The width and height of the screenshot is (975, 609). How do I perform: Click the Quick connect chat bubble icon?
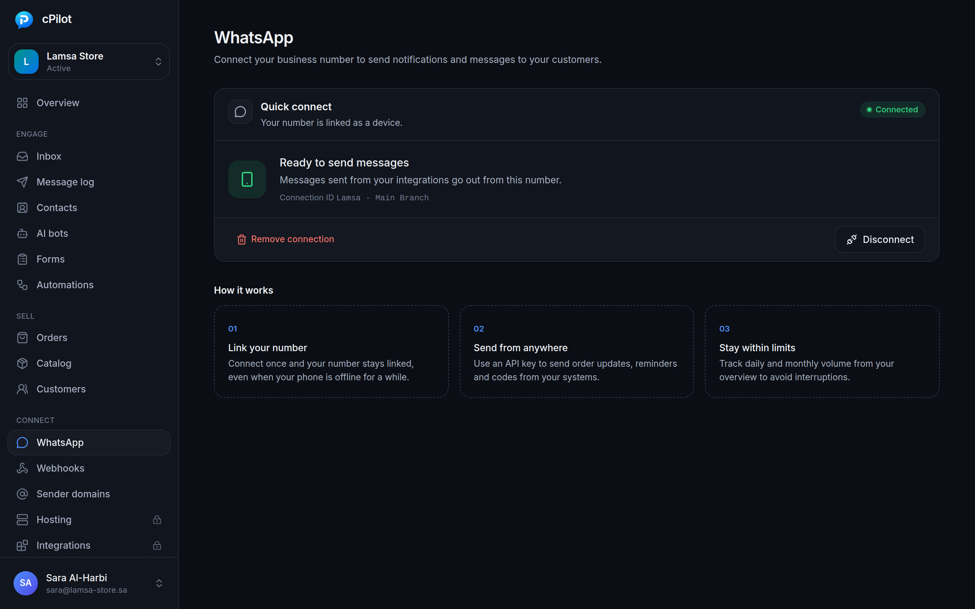click(240, 112)
